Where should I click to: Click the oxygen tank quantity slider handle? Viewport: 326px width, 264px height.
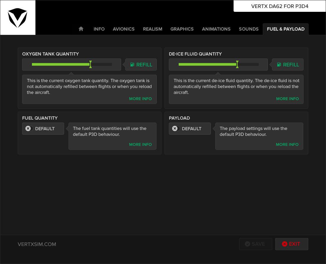[x=90, y=64]
